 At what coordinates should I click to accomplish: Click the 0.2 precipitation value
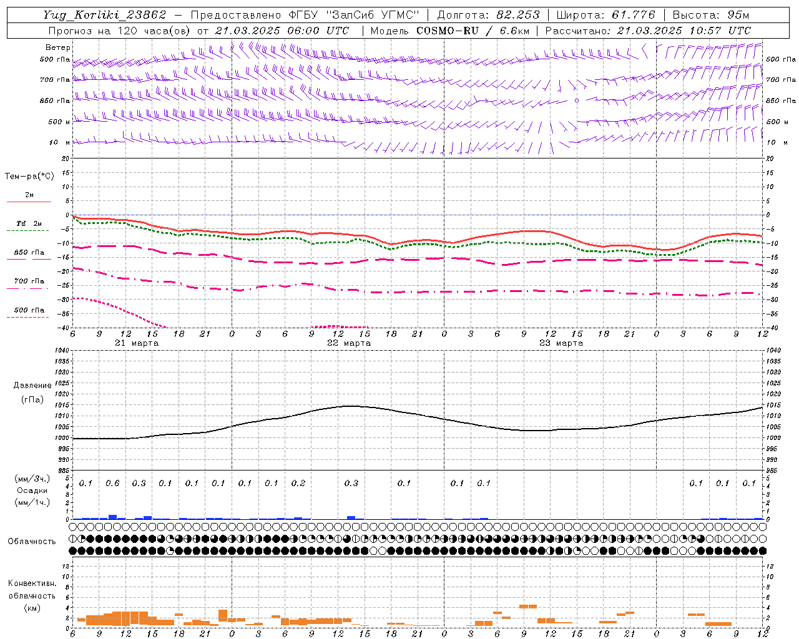298,483
